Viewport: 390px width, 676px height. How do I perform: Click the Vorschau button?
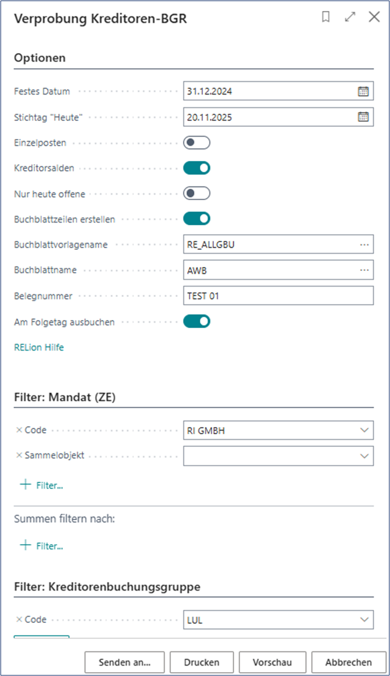point(272,662)
